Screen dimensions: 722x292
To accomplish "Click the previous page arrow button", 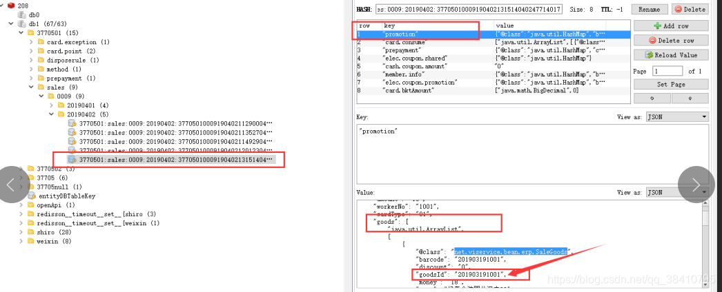I will pyautogui.click(x=652, y=98).
